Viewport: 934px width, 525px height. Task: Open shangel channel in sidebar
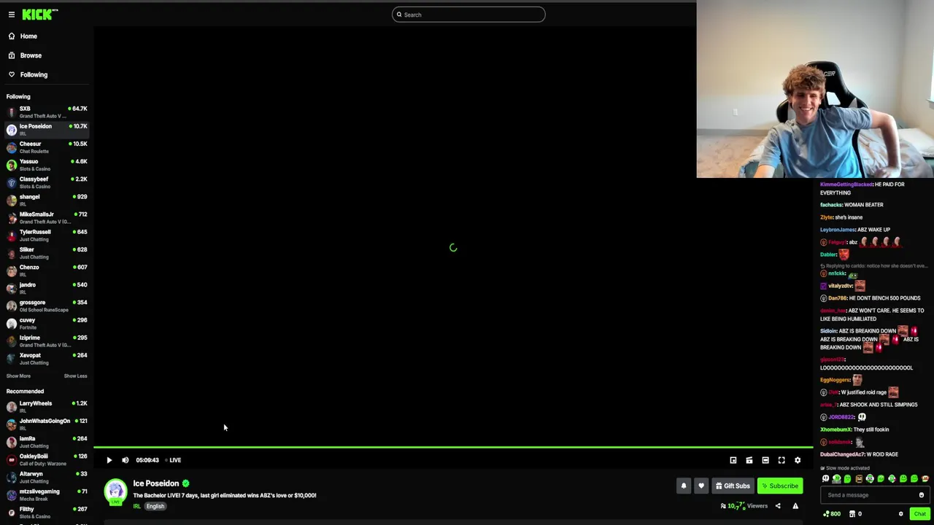(47, 200)
